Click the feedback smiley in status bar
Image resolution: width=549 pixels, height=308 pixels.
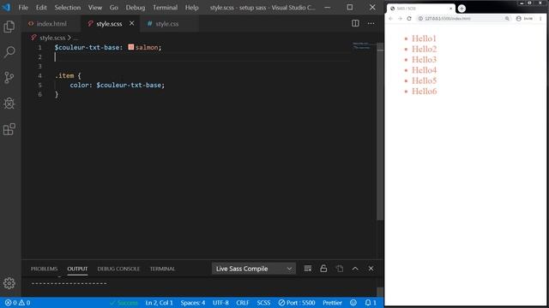(353, 303)
